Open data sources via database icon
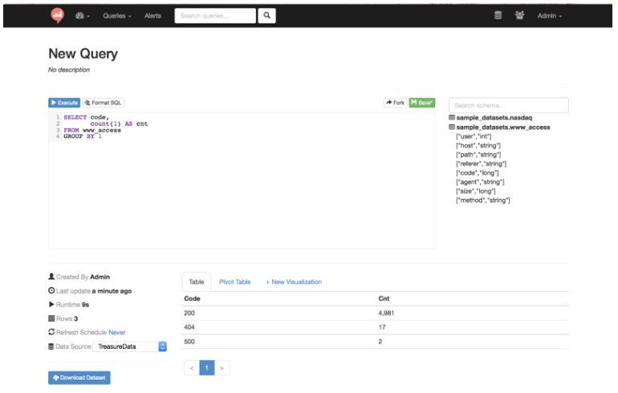 tap(498, 15)
